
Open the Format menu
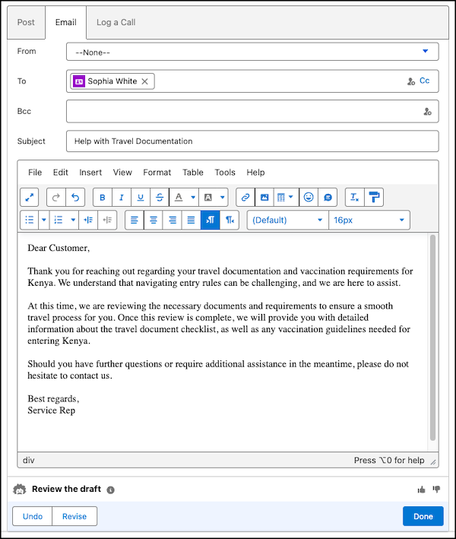[x=157, y=173]
